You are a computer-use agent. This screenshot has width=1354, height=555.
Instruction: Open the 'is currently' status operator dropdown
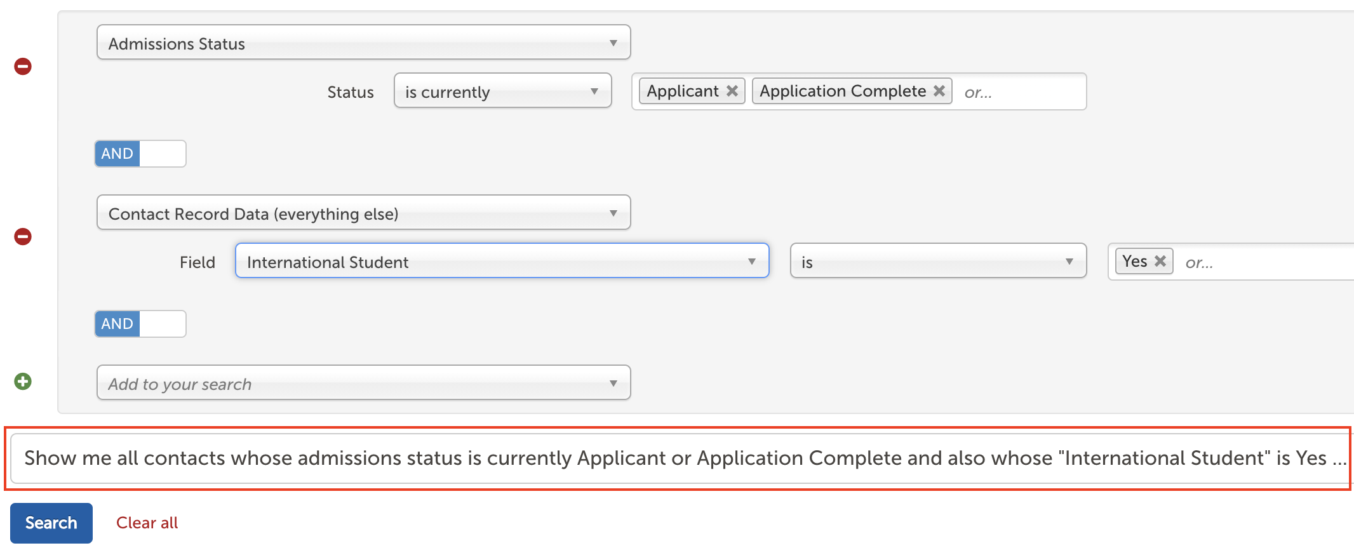click(502, 91)
